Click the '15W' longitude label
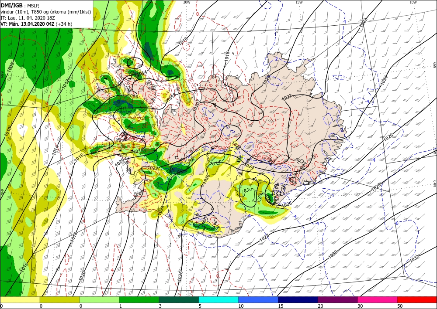 point(299,2)
